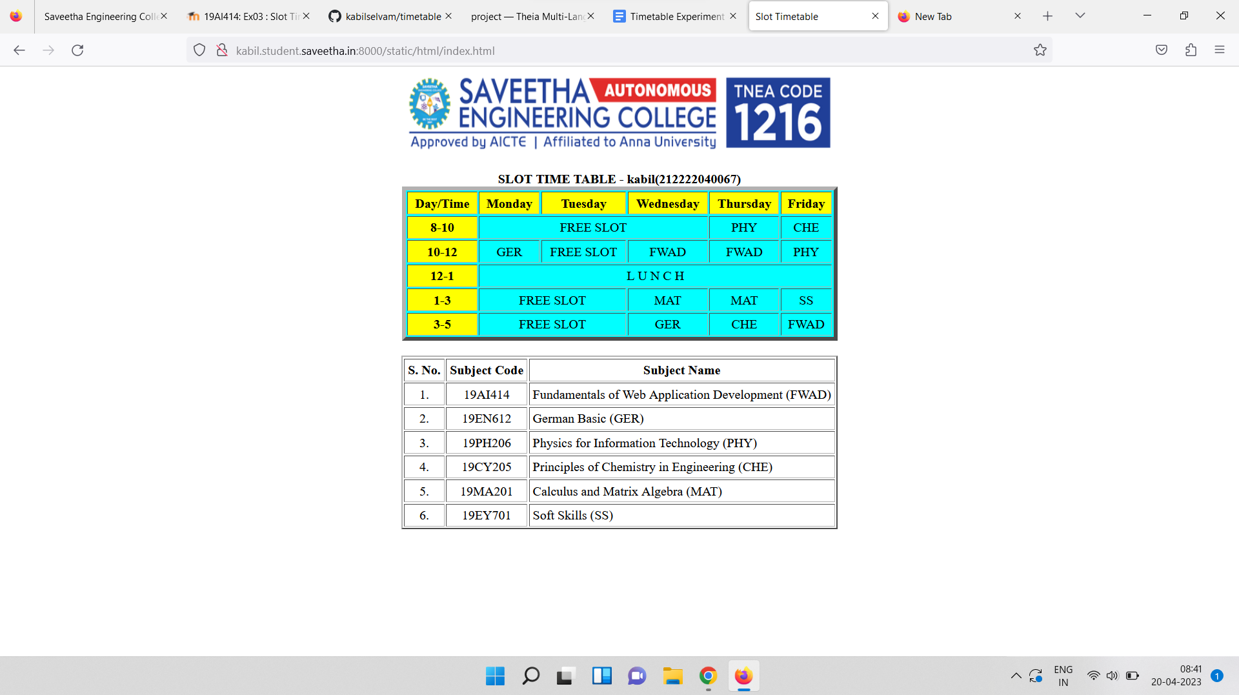Close the Saveetha Engineering College tab
Screen dimensions: 1239x695
pos(164,16)
